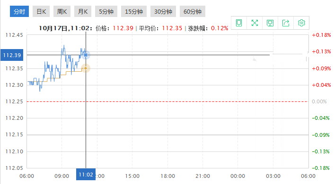This screenshot has height=184, width=334.
Task: Save the chart using the disk icon
Action: tap(270, 23)
